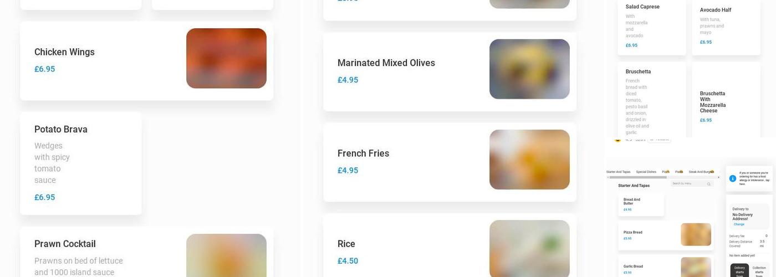Click the Search by menu field
This screenshot has height=277, width=776.
pos(687,183)
